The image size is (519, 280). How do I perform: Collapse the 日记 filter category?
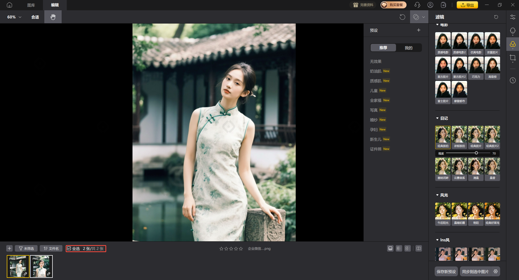pos(437,118)
